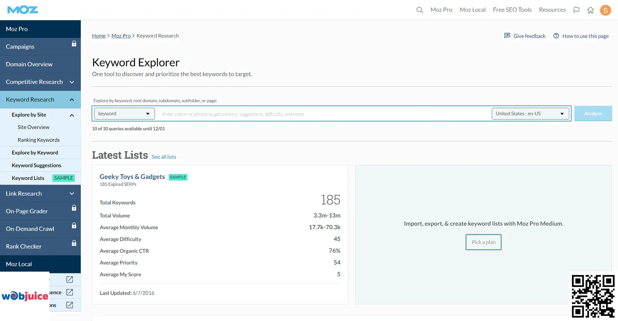Open Moz Pro top navigation menu

(441, 10)
